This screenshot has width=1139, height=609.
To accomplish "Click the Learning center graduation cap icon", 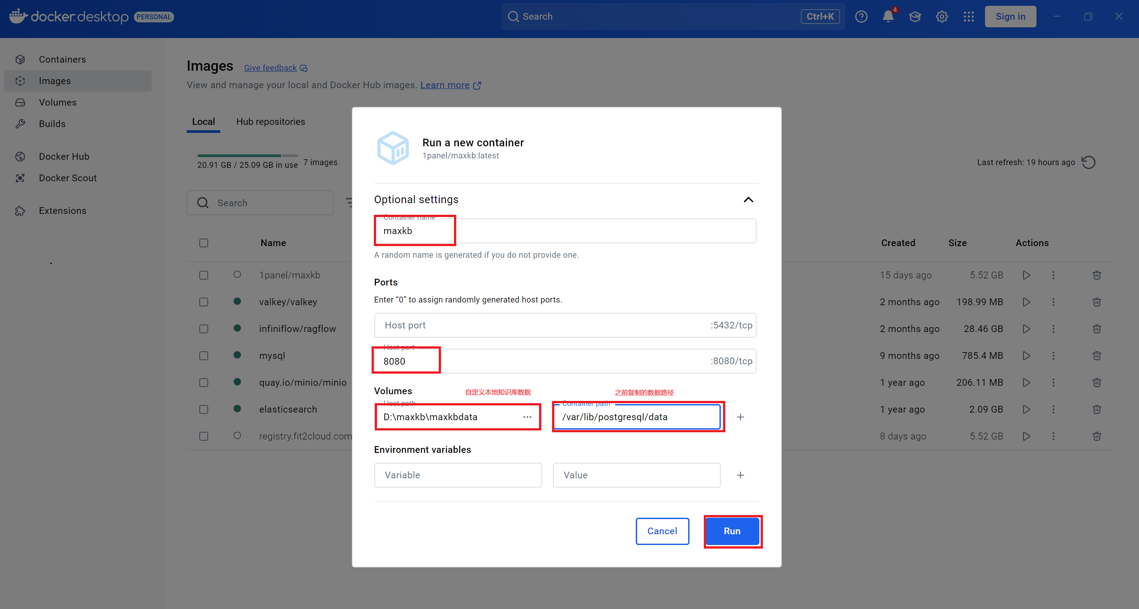I will pyautogui.click(x=915, y=17).
